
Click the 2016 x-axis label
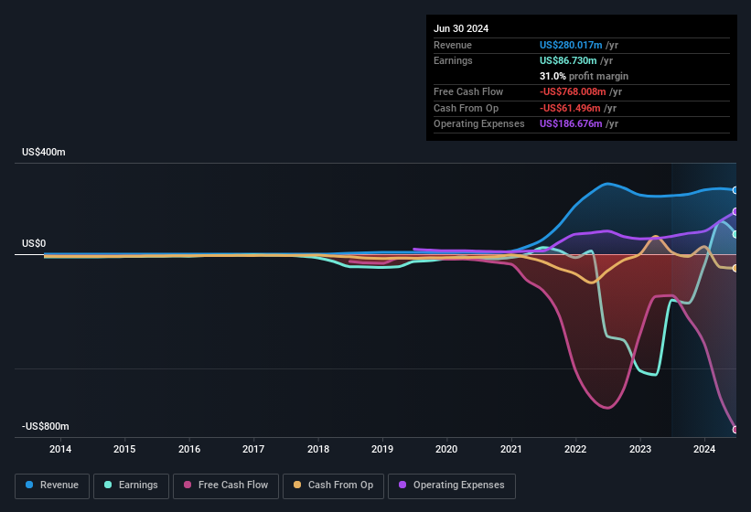pyautogui.click(x=189, y=449)
